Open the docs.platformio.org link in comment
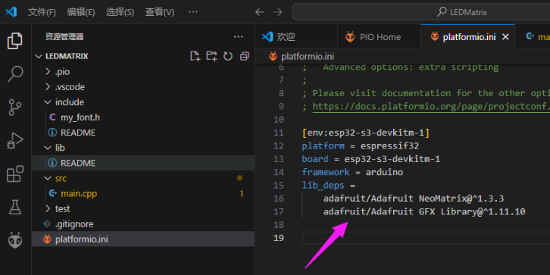The width and height of the screenshot is (550, 275). tap(431, 106)
